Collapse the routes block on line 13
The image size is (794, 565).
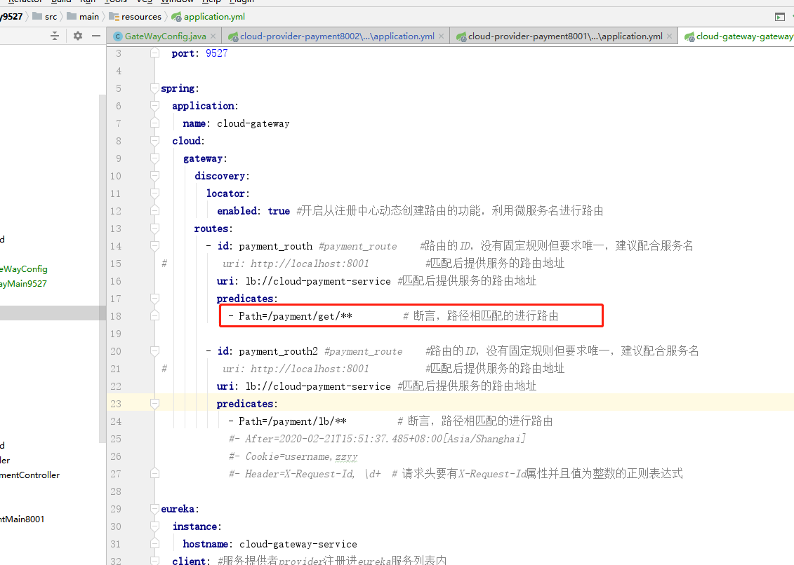click(x=155, y=228)
